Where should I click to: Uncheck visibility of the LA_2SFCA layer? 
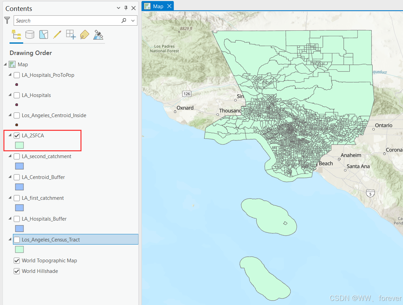click(17, 135)
